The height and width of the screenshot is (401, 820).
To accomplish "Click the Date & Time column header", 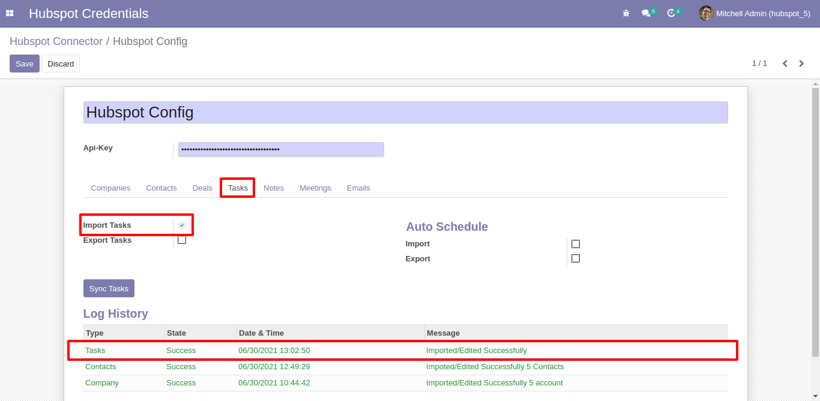I will [330, 333].
